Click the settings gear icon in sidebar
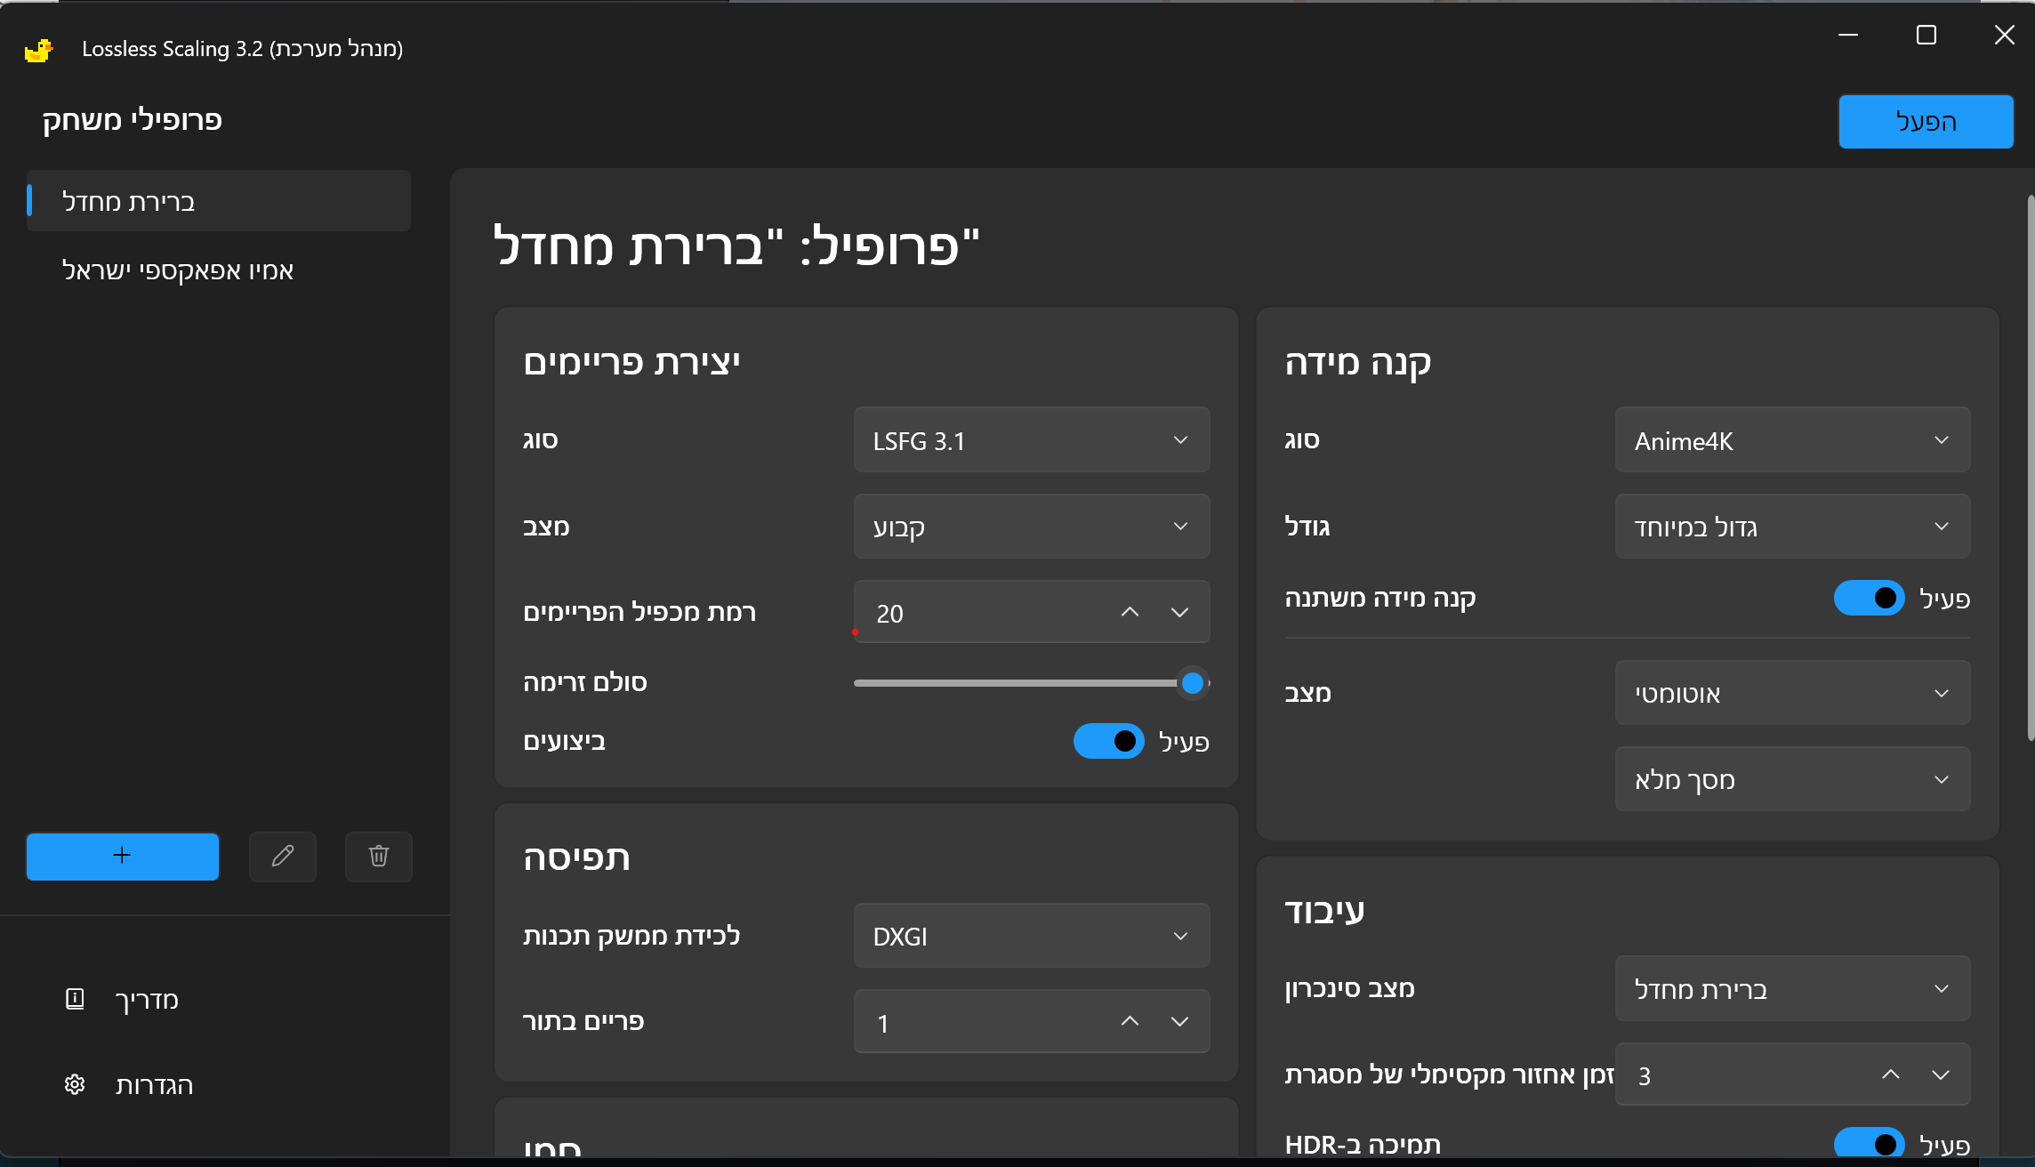 tap(75, 1084)
